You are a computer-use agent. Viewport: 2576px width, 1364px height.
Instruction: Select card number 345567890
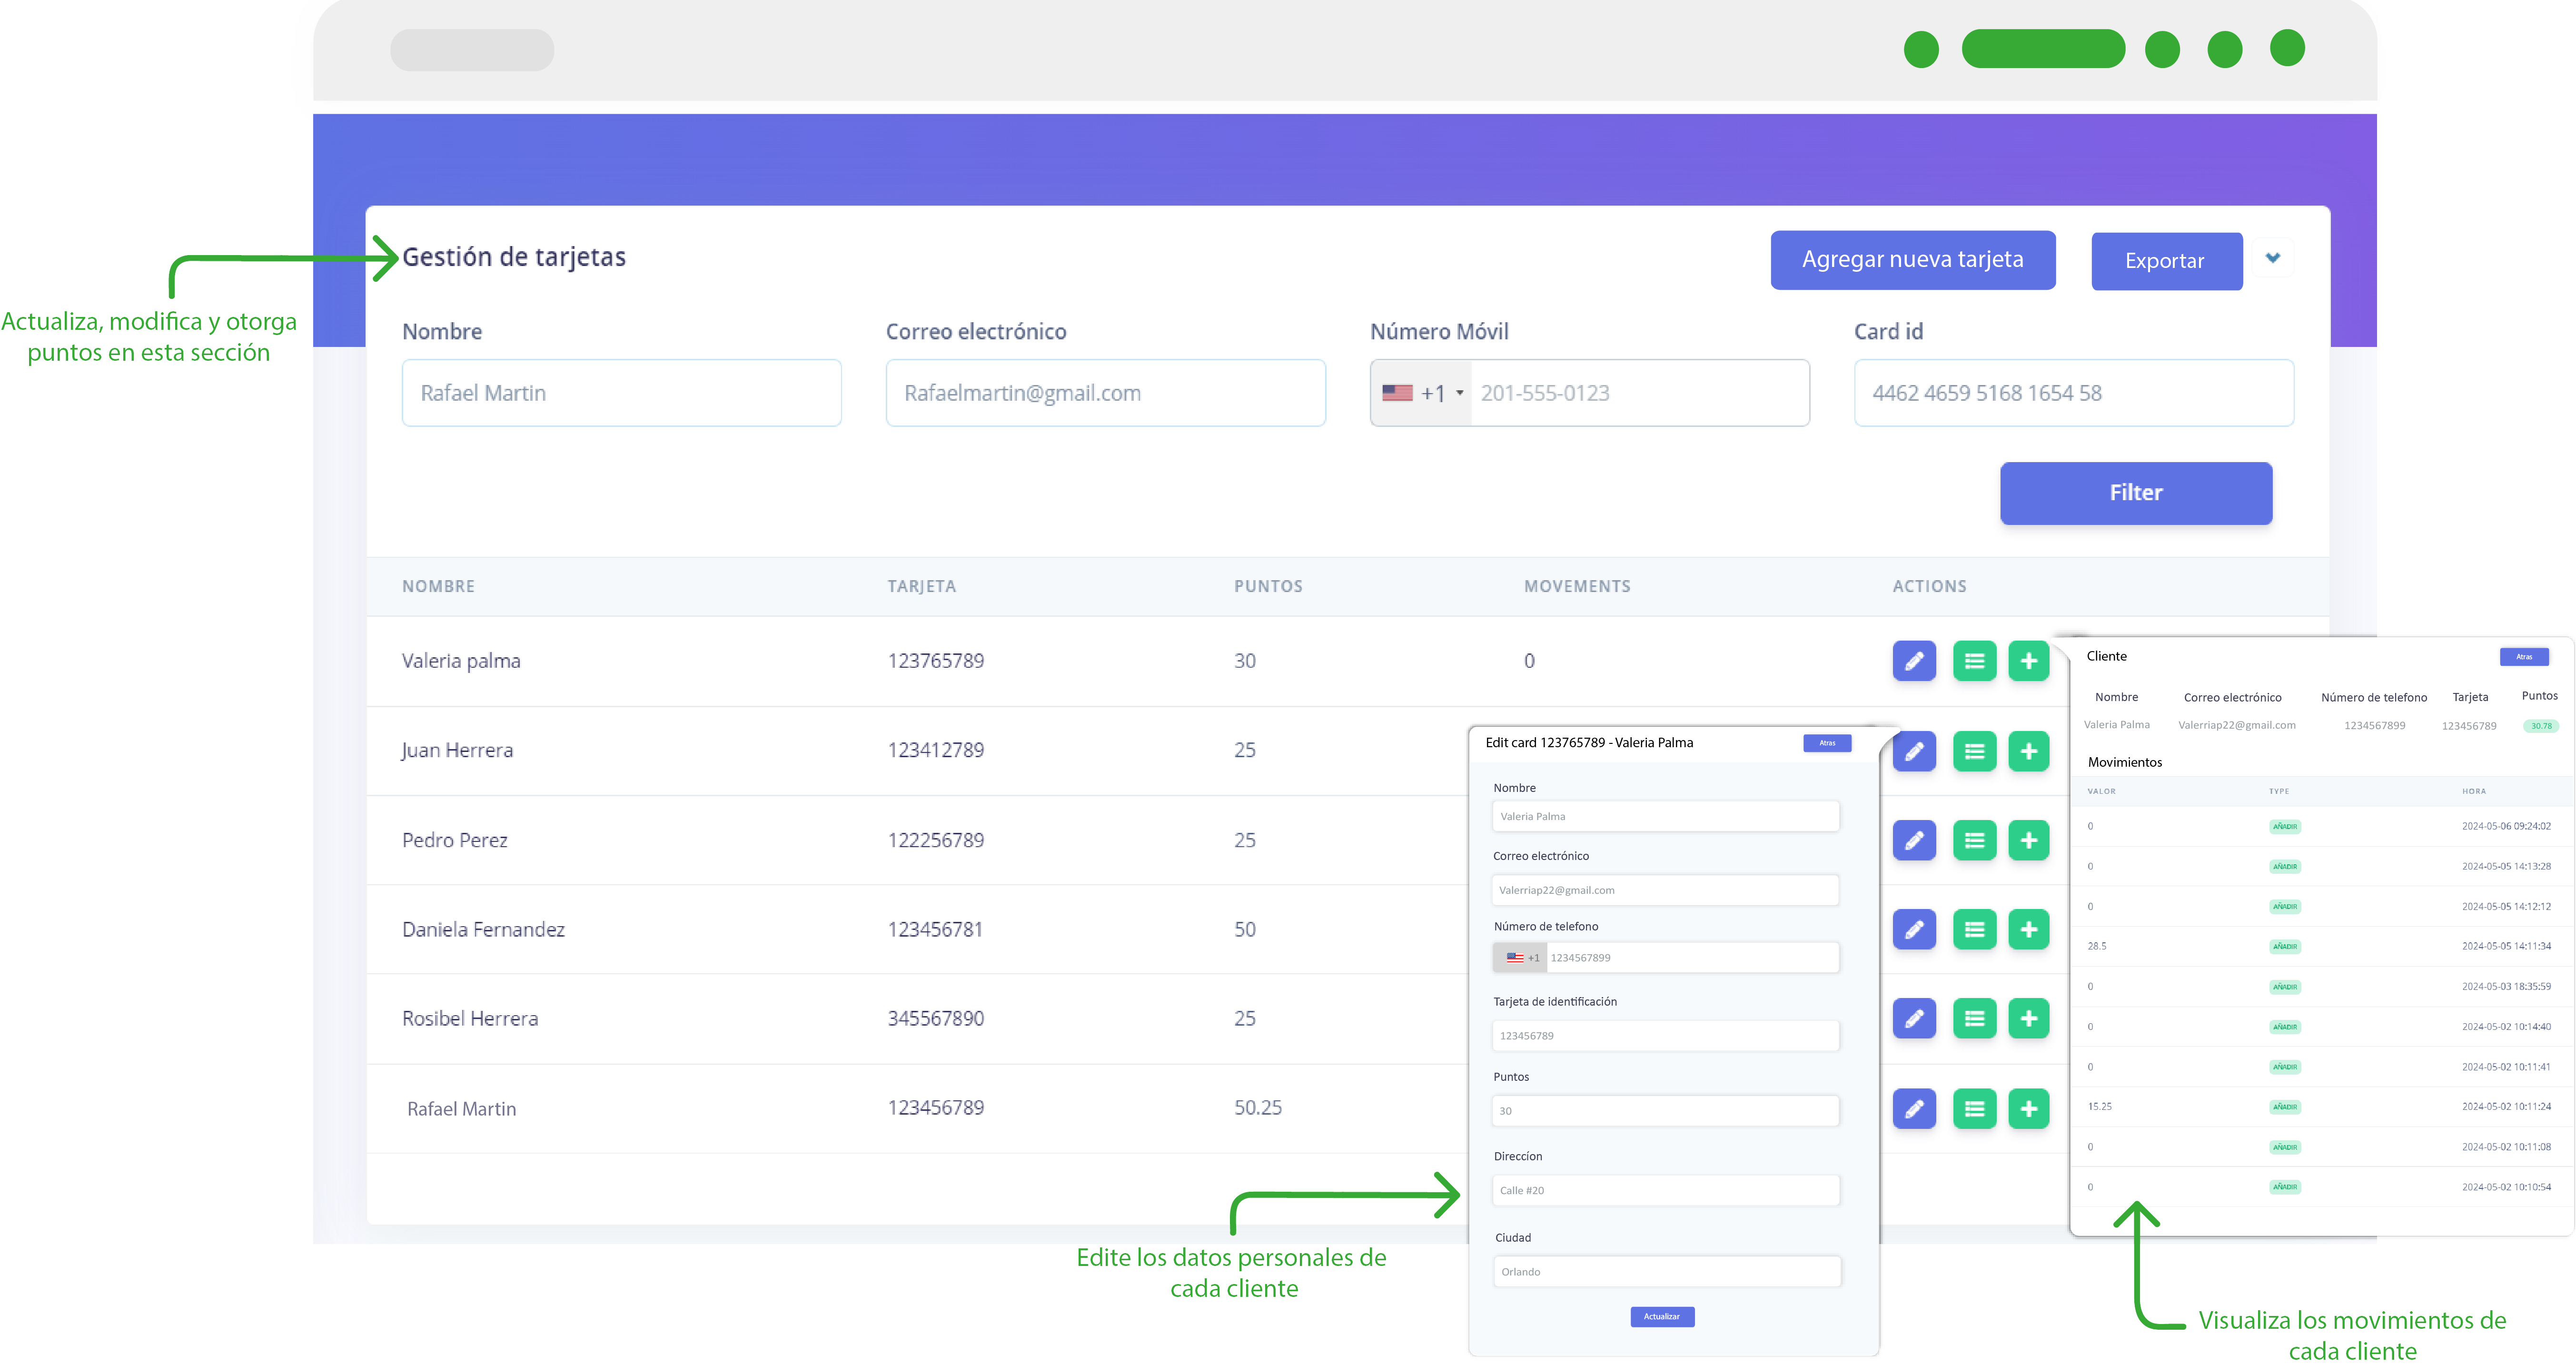(935, 1019)
